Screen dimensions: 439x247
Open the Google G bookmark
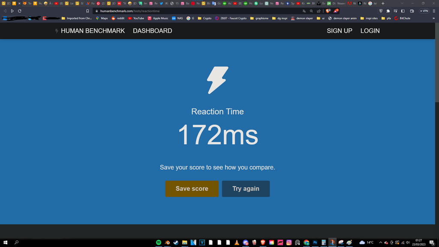tap(190, 18)
